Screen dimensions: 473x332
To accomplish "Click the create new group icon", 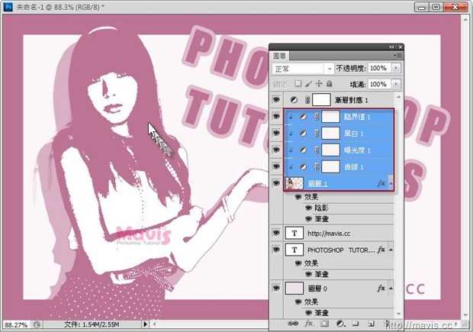I will click(356, 324).
